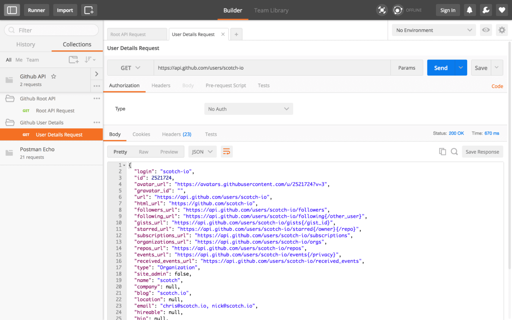Click the Save Response button
The image size is (512, 320).
(482, 152)
